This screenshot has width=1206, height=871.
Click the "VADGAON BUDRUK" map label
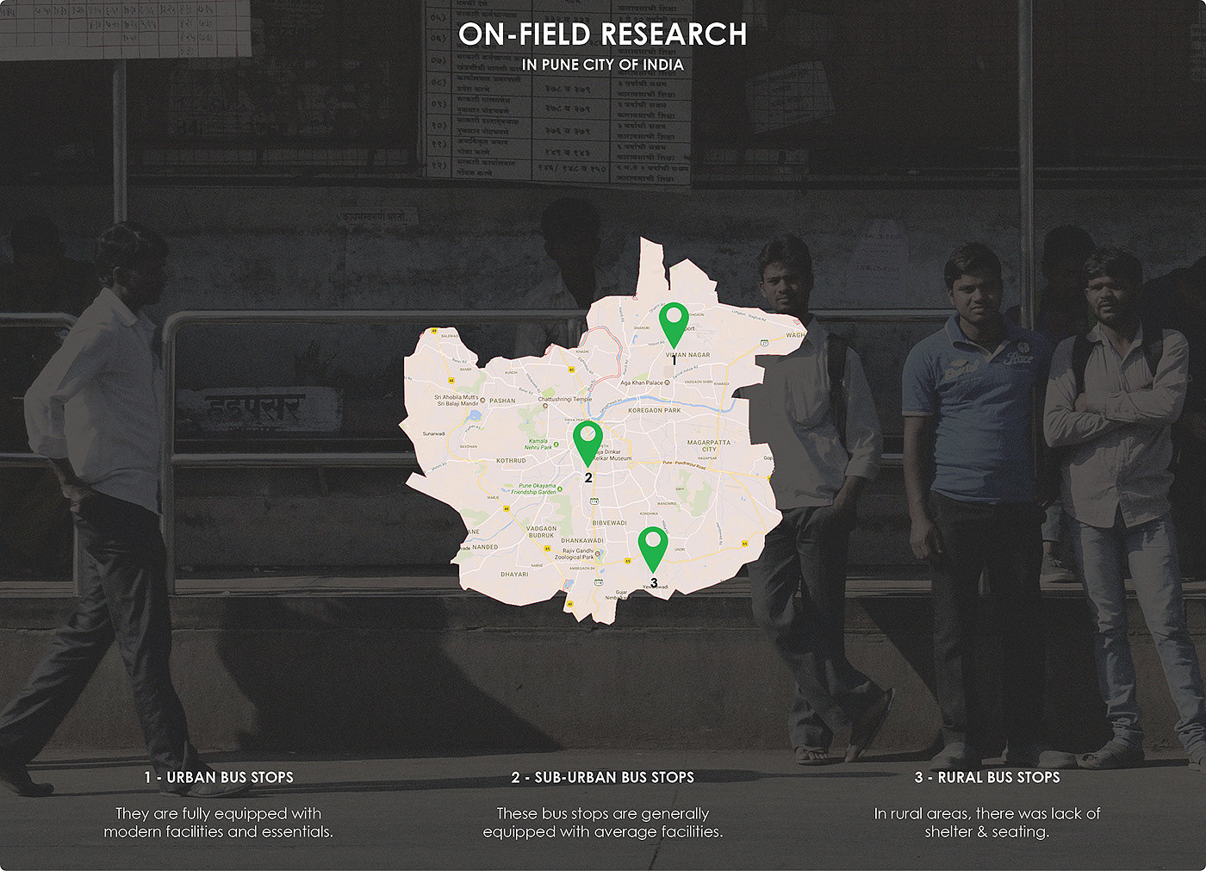click(x=542, y=532)
